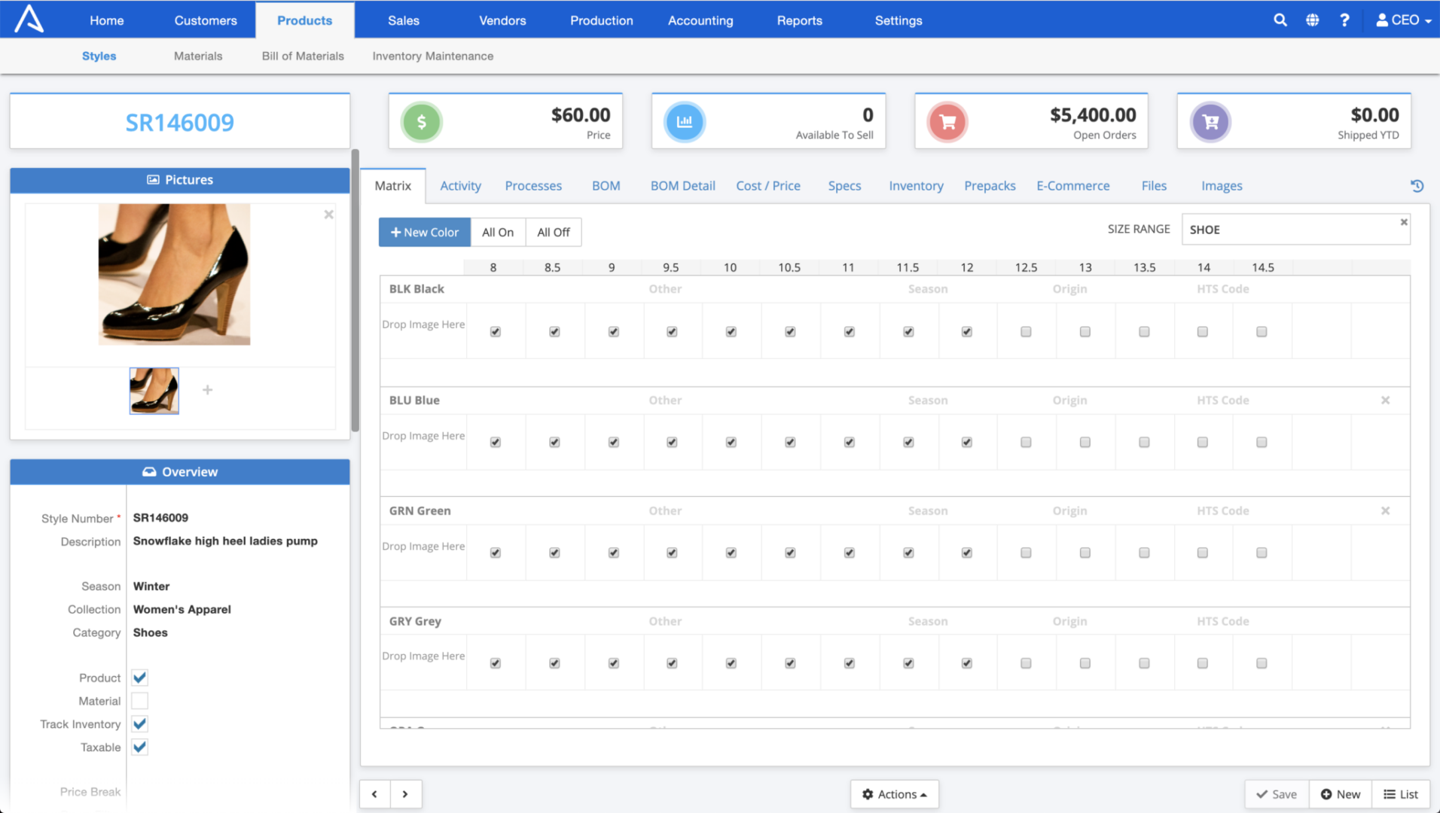Uncheck the Taxable checkbox
Viewport: 1440px width, 813px height.
click(x=139, y=747)
